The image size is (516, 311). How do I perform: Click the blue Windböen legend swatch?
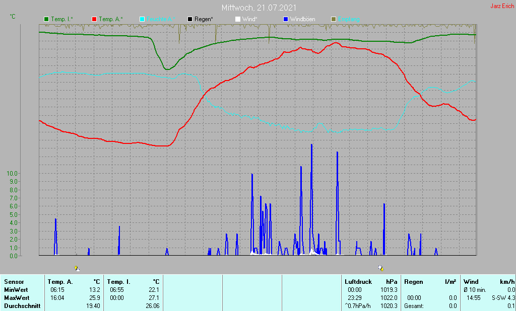coord(286,20)
